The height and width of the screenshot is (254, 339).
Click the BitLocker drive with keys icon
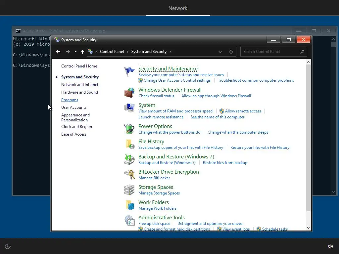pos(129,175)
